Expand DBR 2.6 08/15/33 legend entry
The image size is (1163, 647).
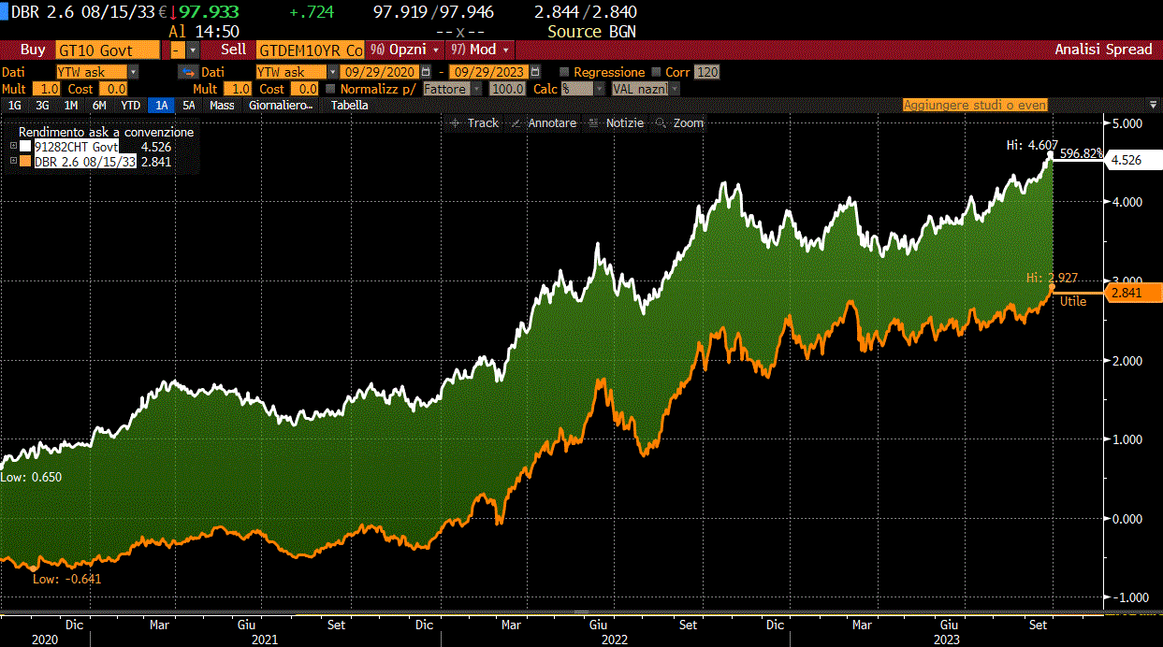(x=13, y=162)
